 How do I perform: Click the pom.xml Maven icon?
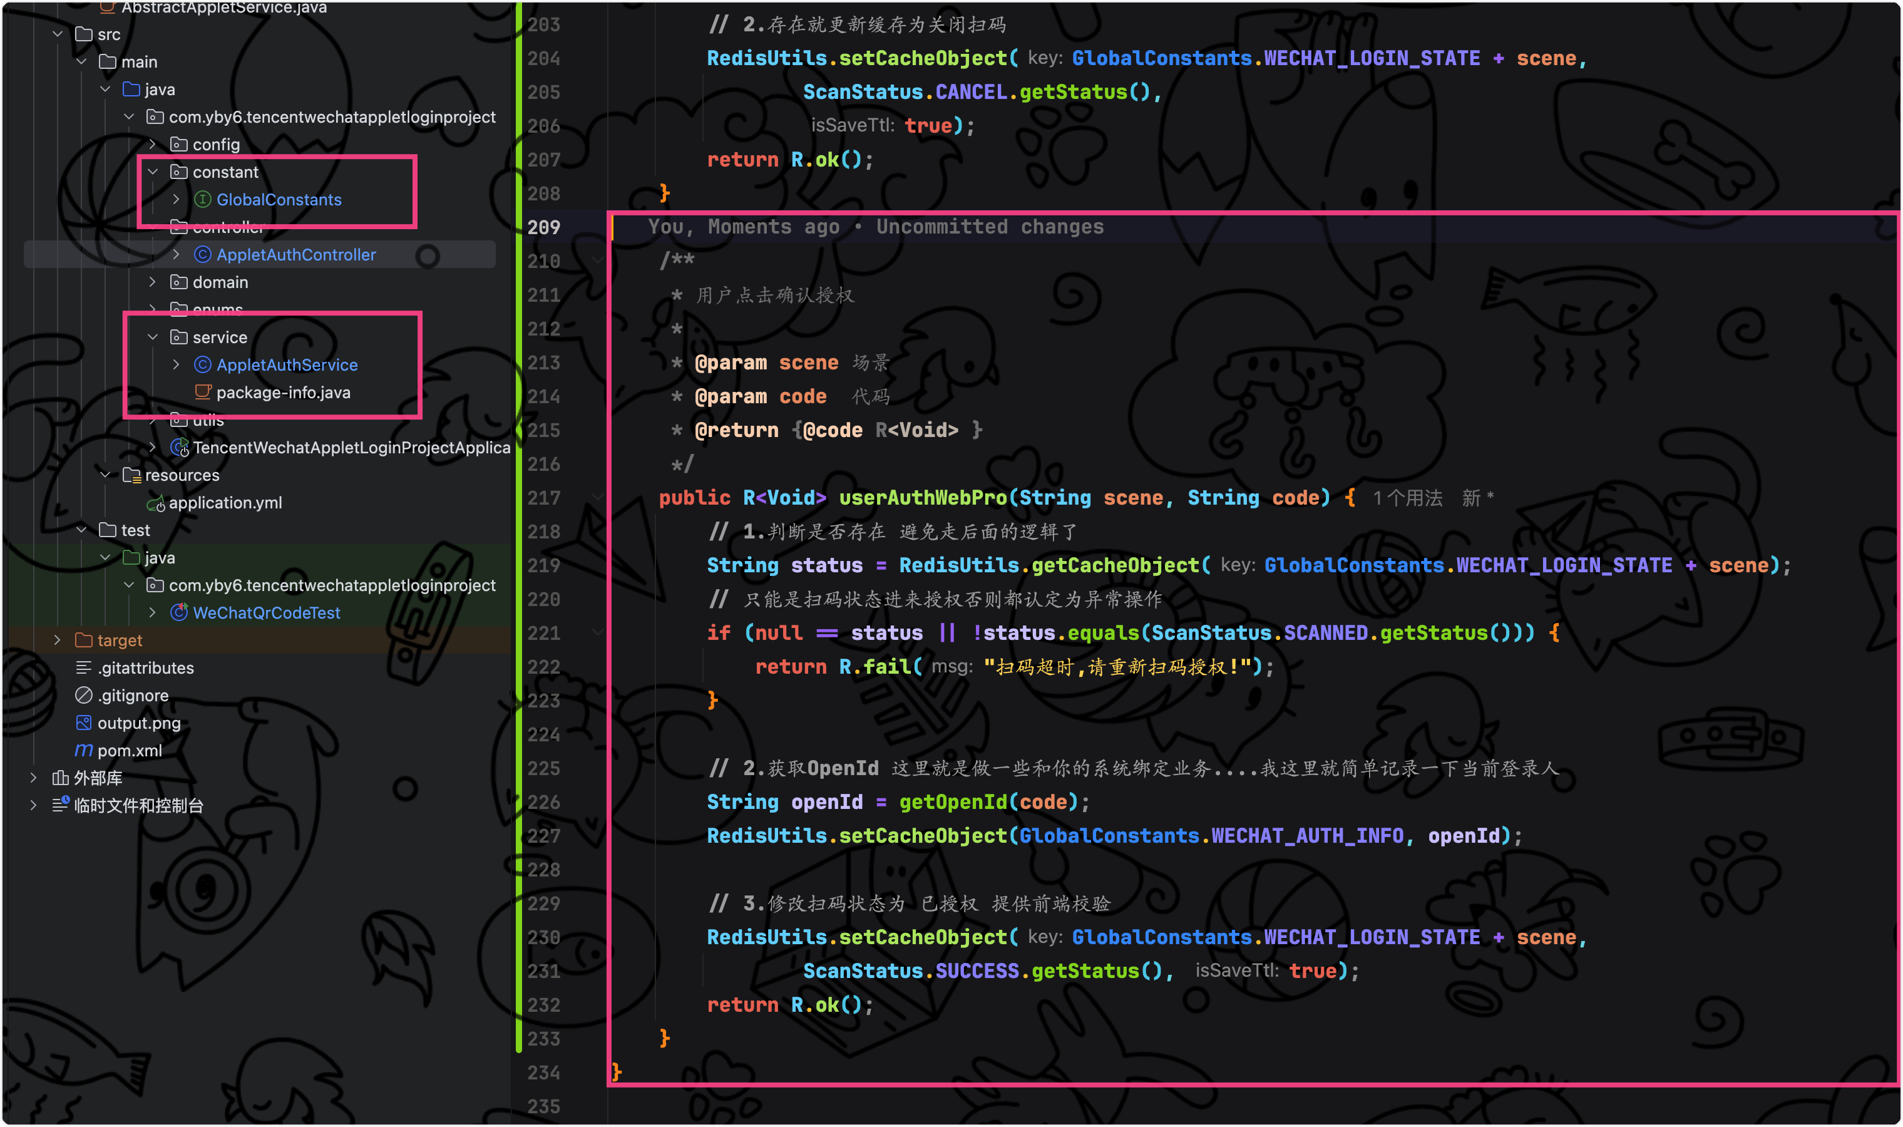[83, 751]
